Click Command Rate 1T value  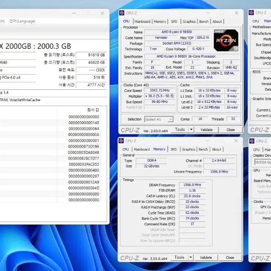pyautogui.click(x=192, y=224)
